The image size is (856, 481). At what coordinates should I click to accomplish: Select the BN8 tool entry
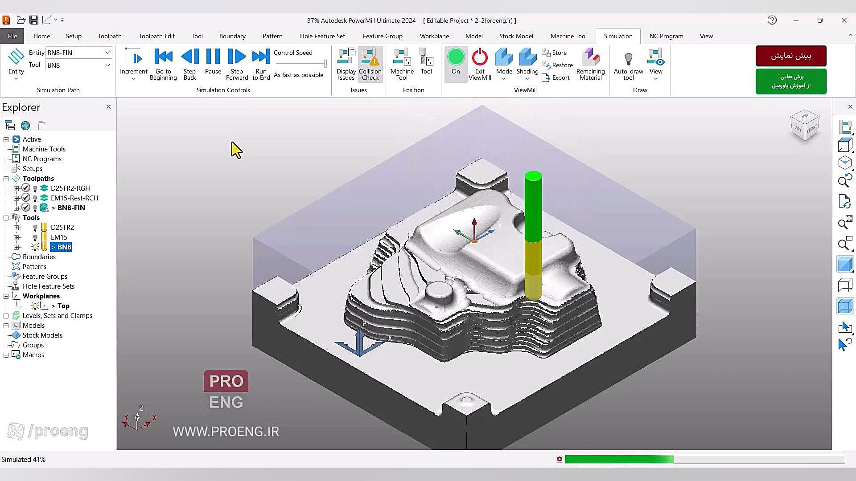pyautogui.click(x=61, y=247)
